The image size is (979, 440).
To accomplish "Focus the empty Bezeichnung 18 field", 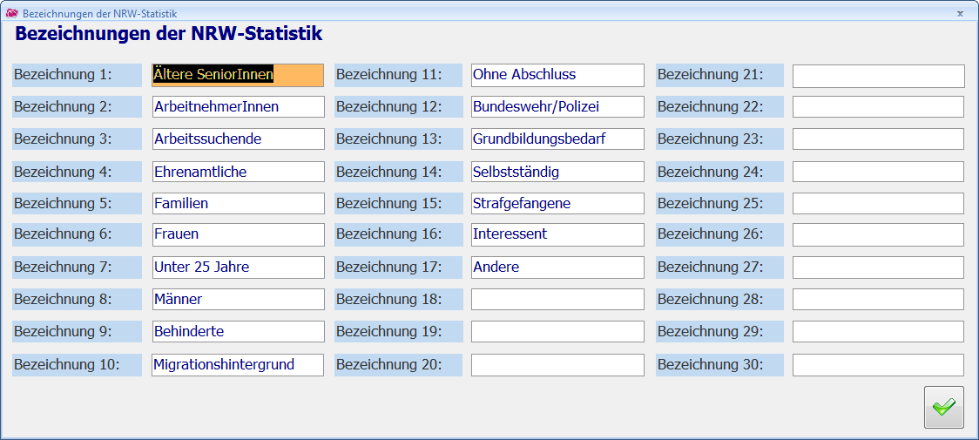I will [557, 300].
